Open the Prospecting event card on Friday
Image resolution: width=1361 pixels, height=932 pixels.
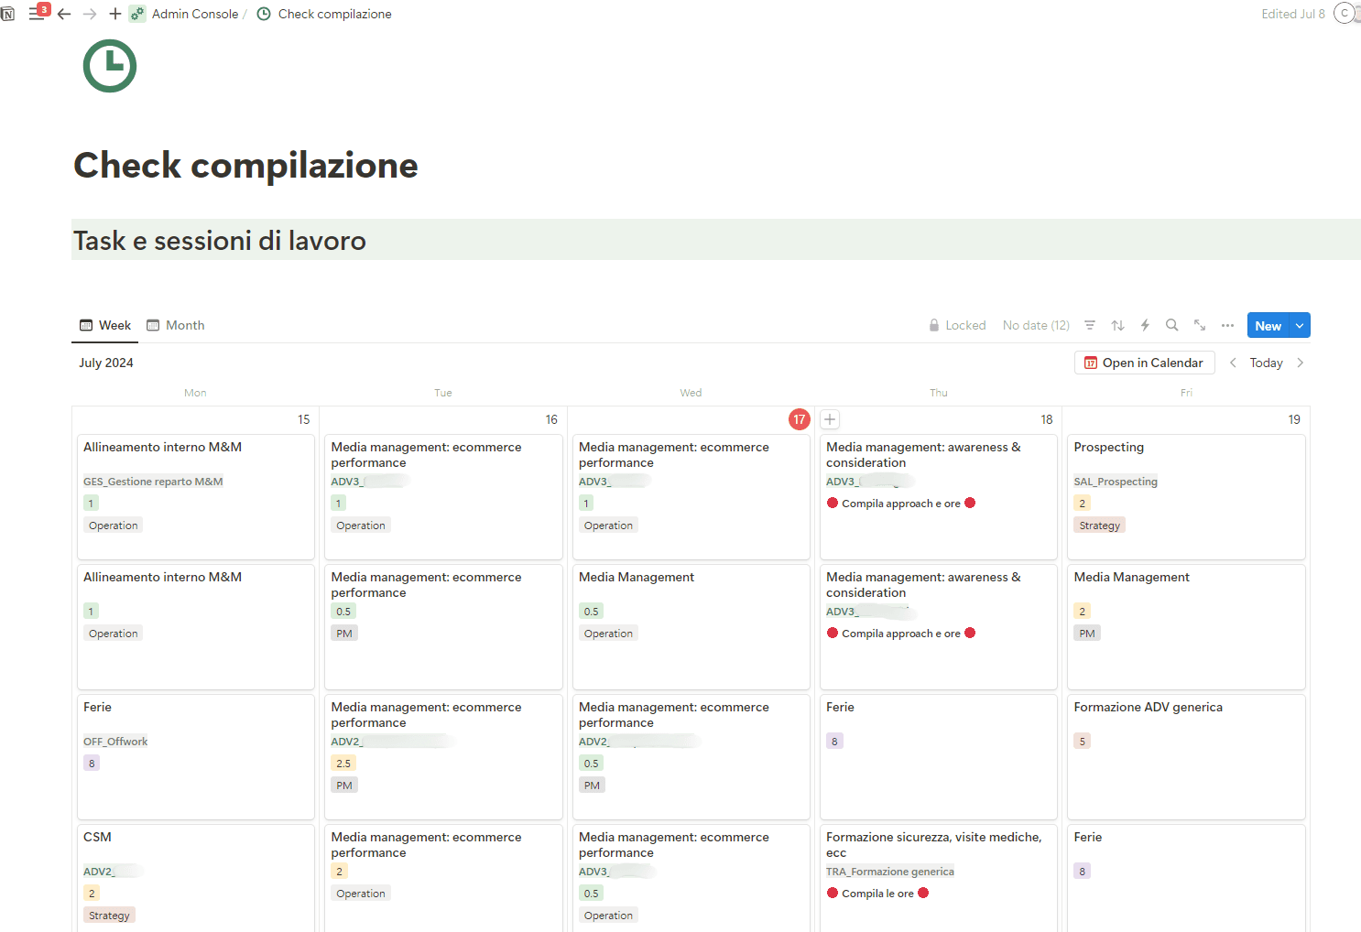[x=1186, y=498]
